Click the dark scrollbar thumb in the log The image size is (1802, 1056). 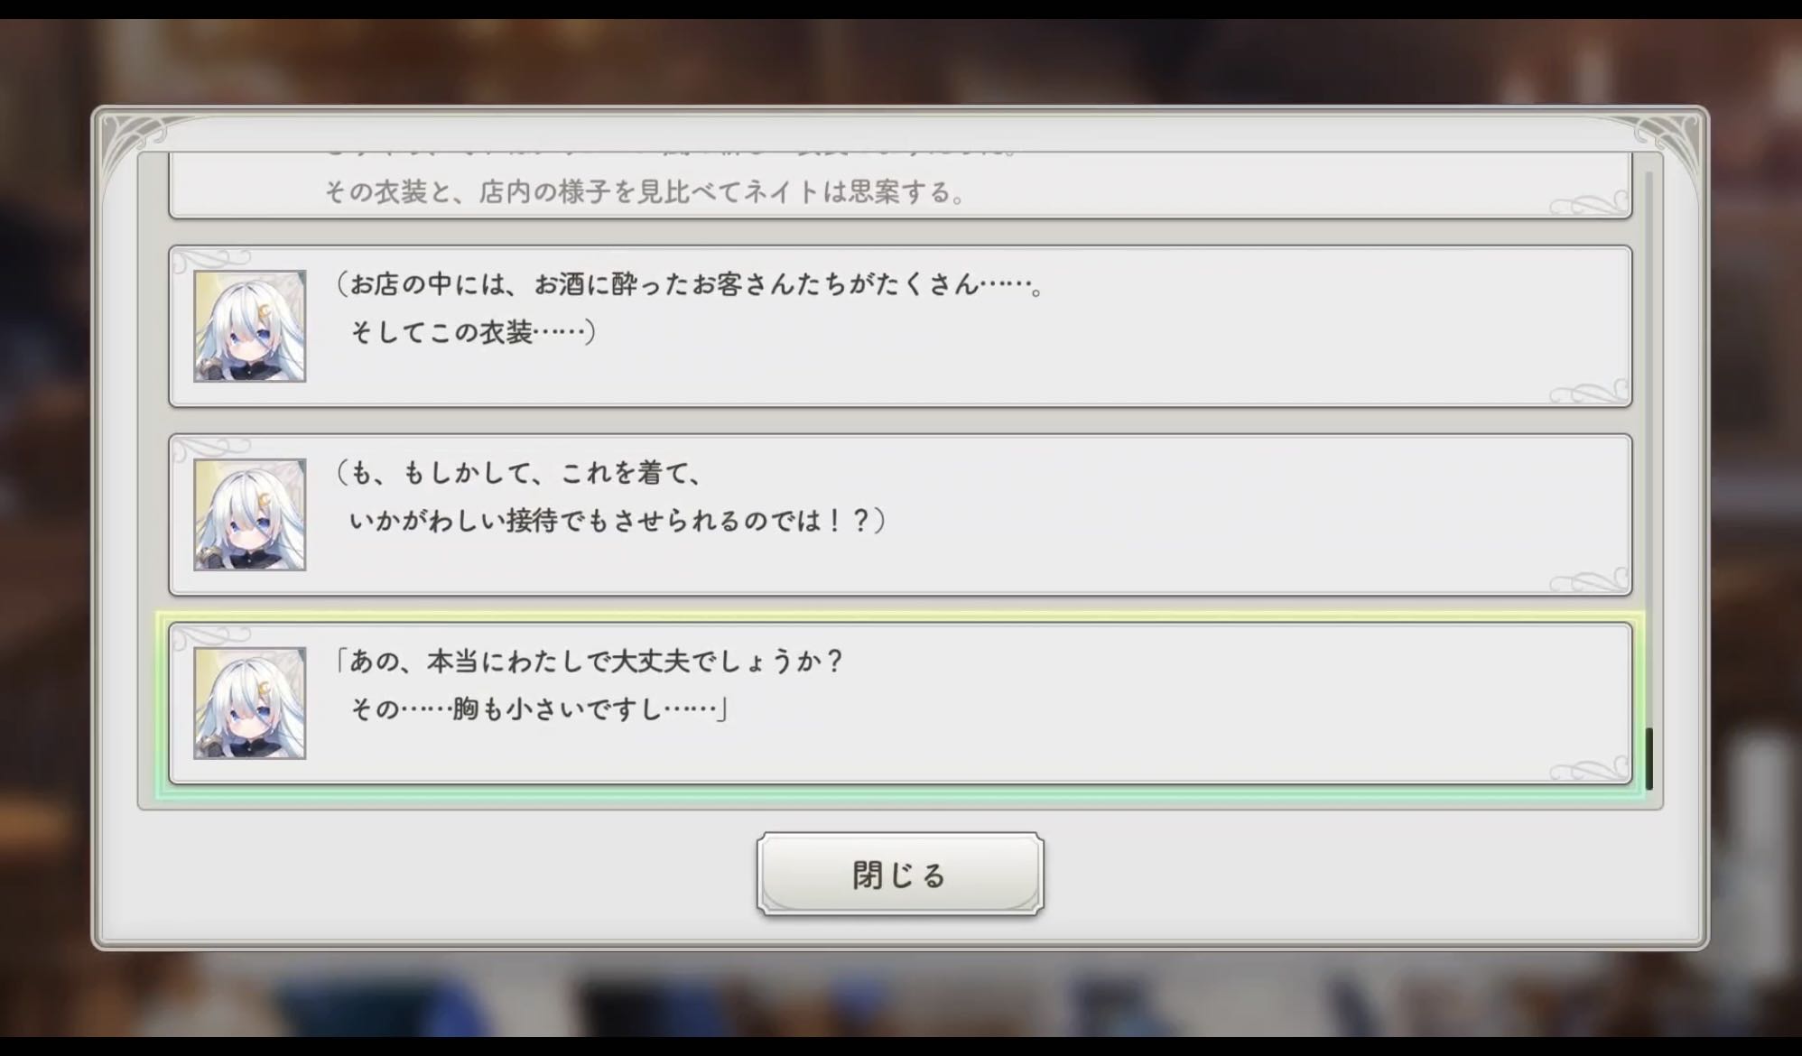click(1649, 758)
